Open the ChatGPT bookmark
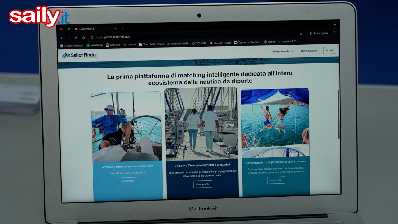This screenshot has width=398, height=224. point(113,45)
